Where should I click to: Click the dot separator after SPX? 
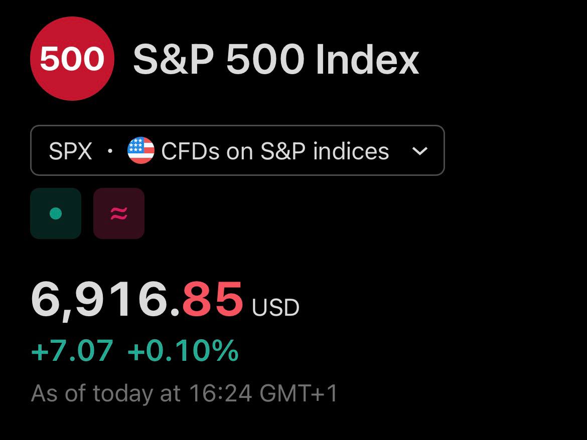[x=110, y=151]
